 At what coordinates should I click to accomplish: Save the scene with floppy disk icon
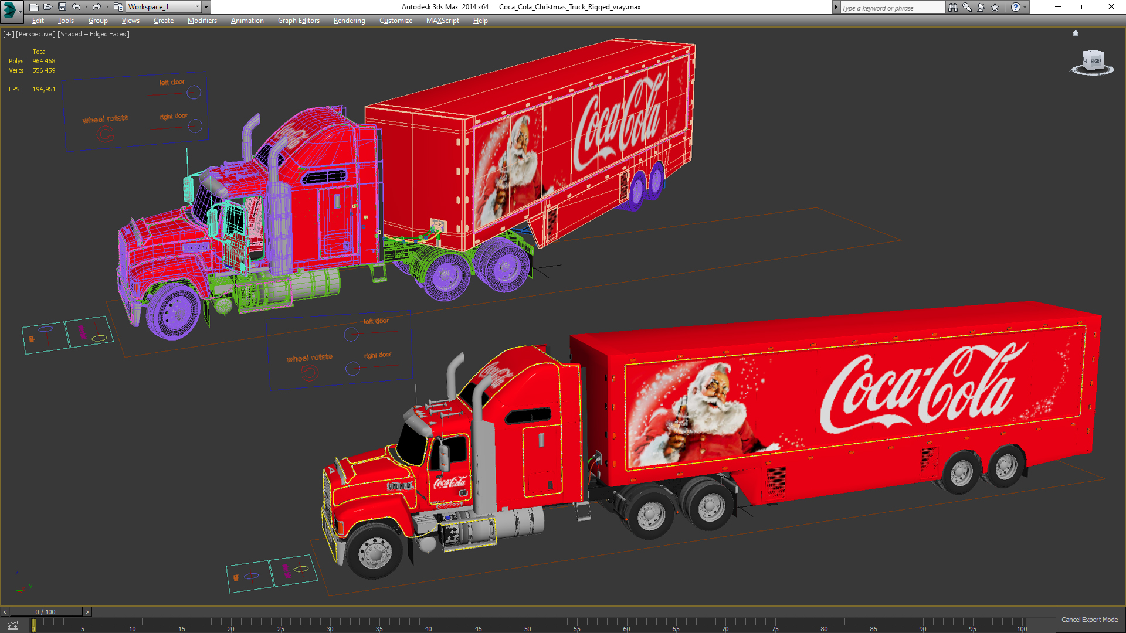coord(62,7)
